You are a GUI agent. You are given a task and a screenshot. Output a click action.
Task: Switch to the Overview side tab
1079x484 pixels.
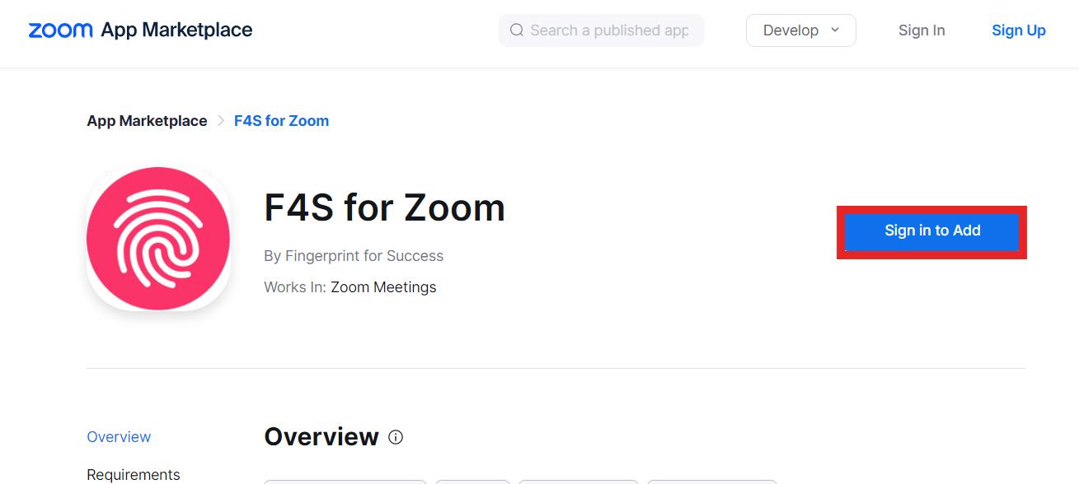119,437
